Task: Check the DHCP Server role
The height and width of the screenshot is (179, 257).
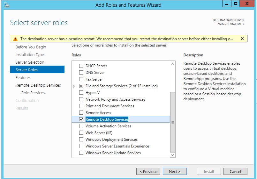Action: pyautogui.click(x=81, y=66)
